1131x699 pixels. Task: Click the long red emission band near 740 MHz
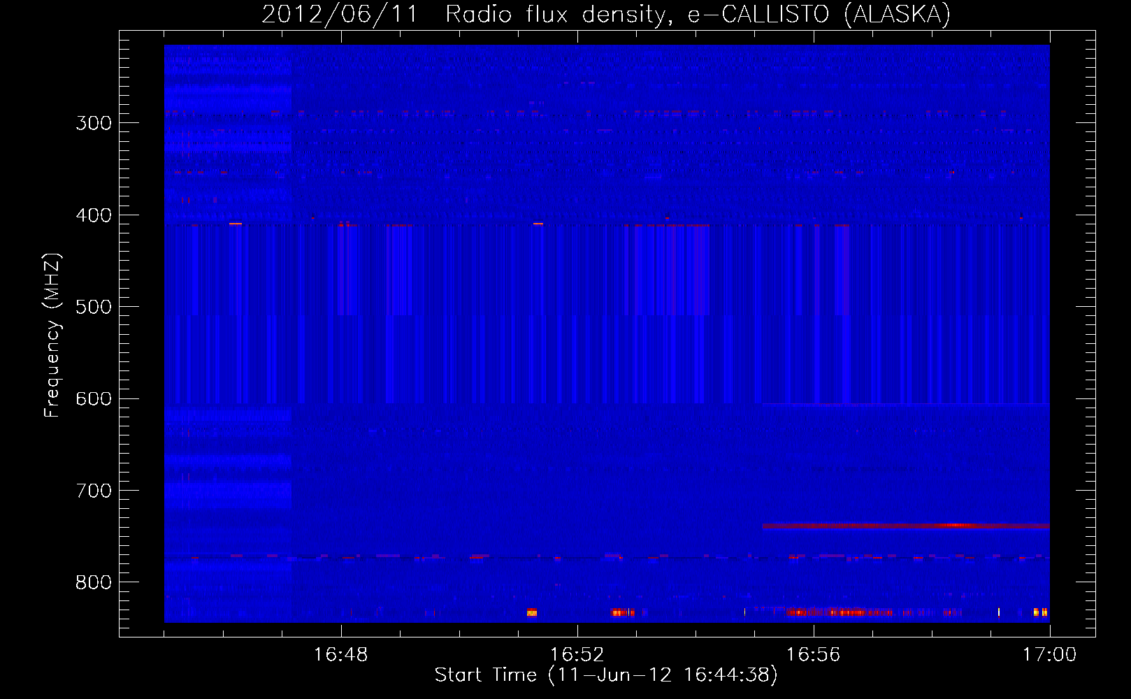[x=906, y=526]
